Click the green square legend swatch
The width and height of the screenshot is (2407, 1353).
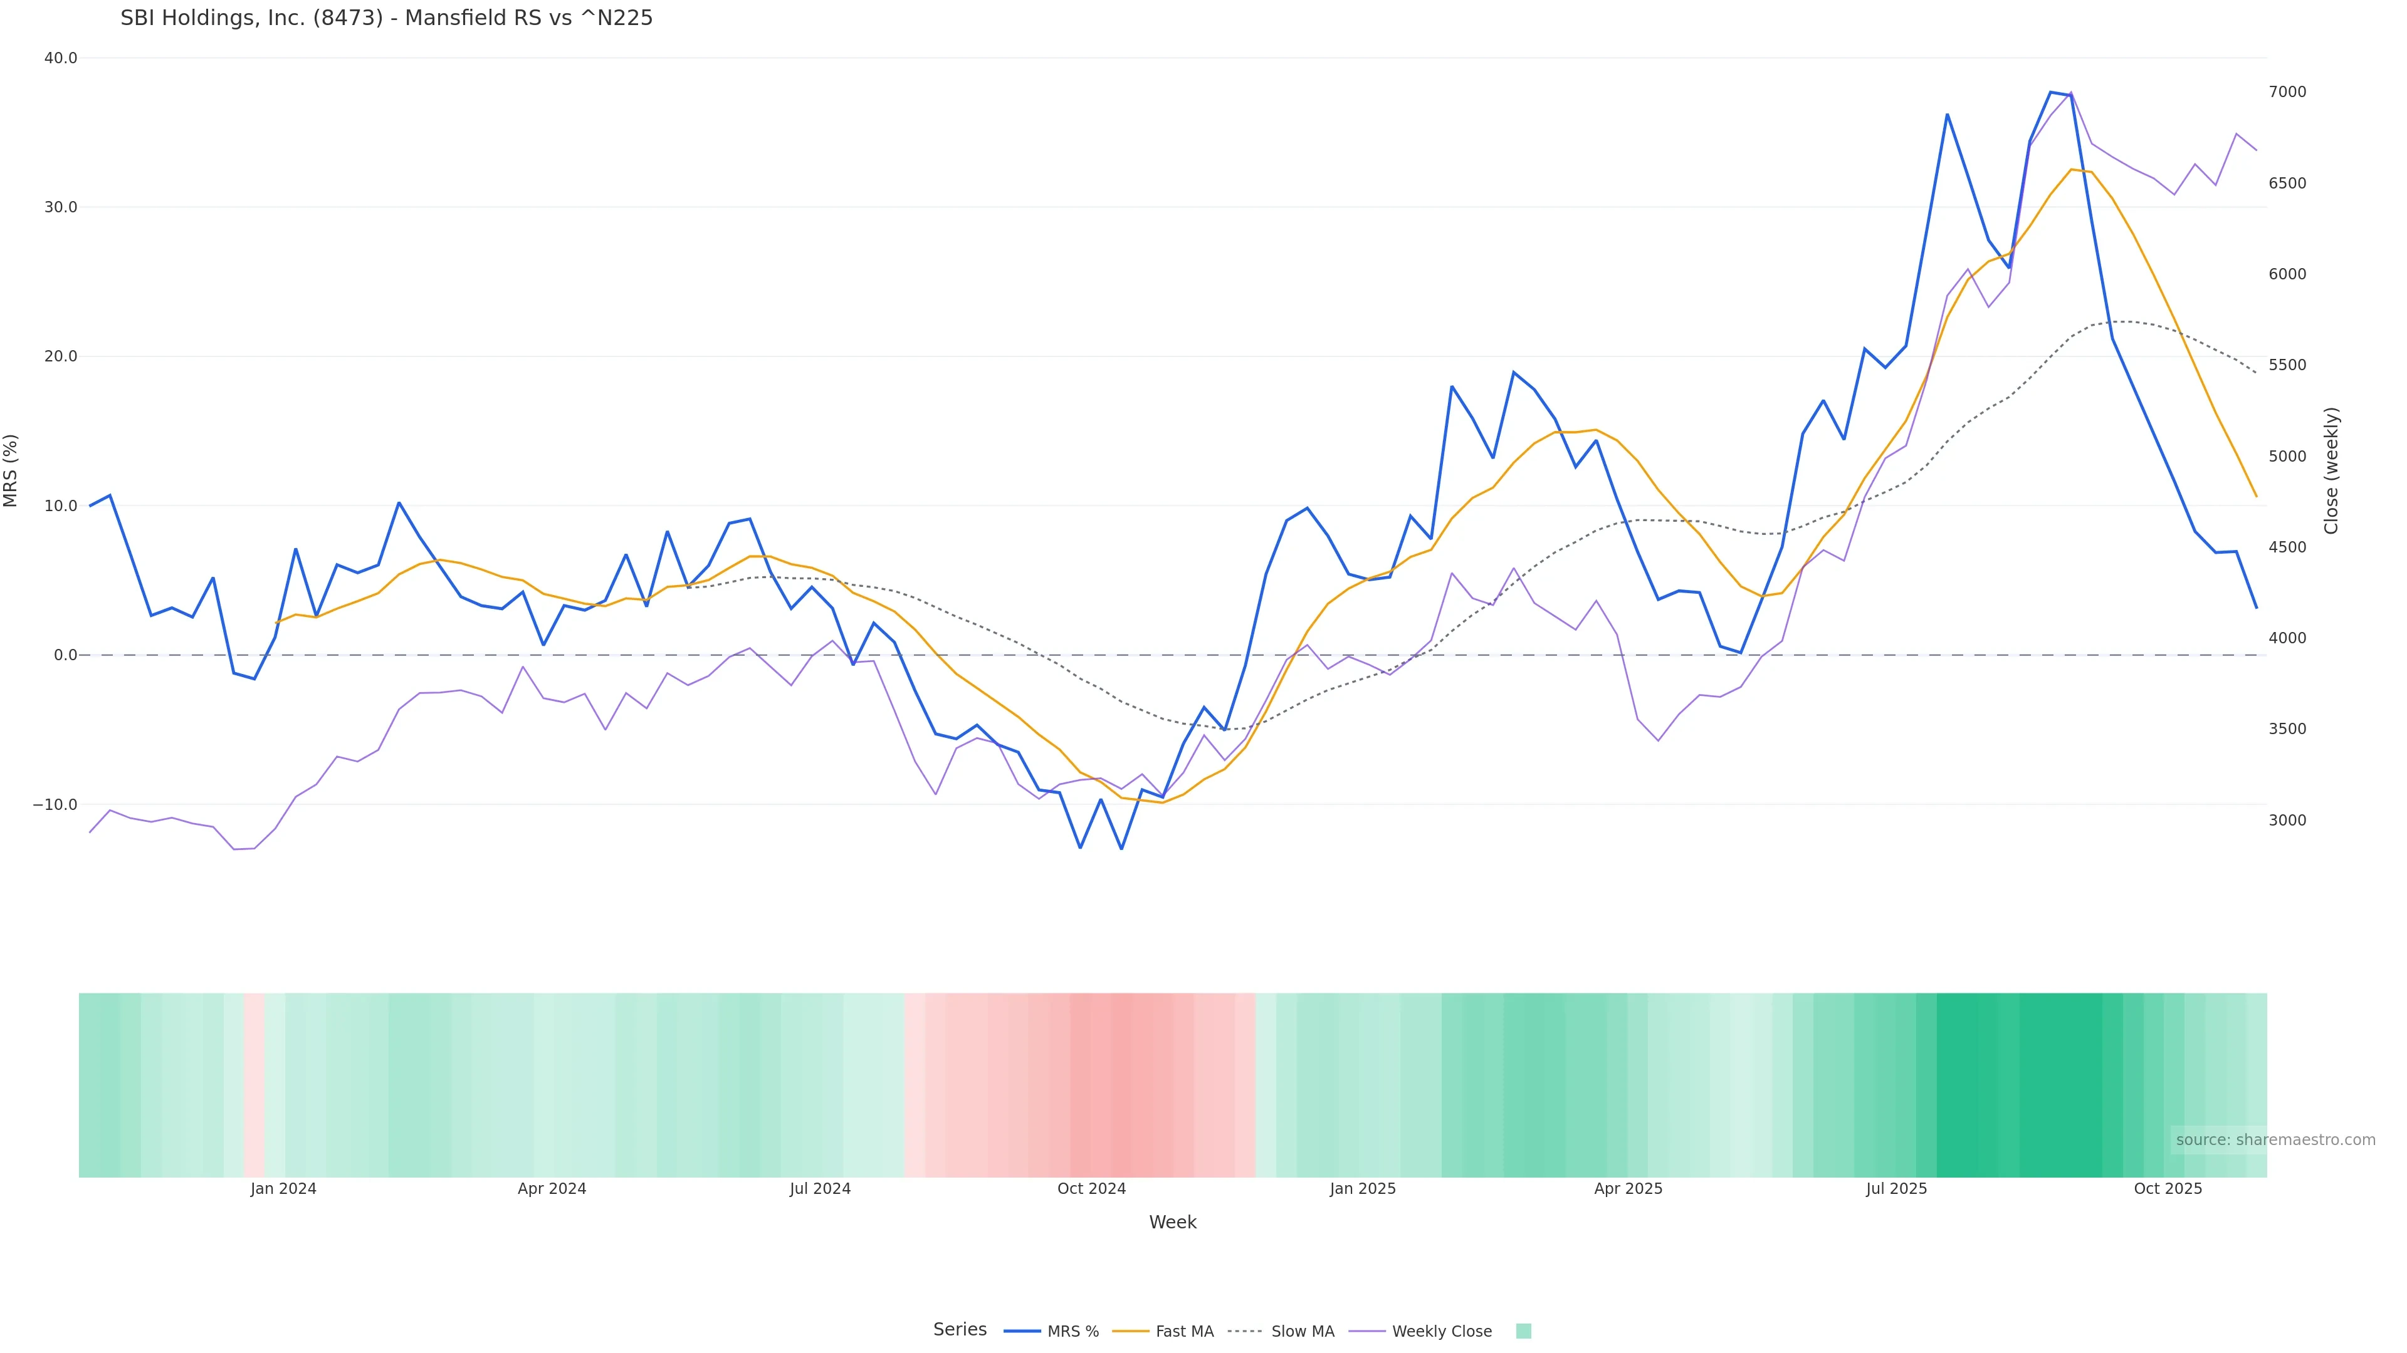[x=1523, y=1332]
